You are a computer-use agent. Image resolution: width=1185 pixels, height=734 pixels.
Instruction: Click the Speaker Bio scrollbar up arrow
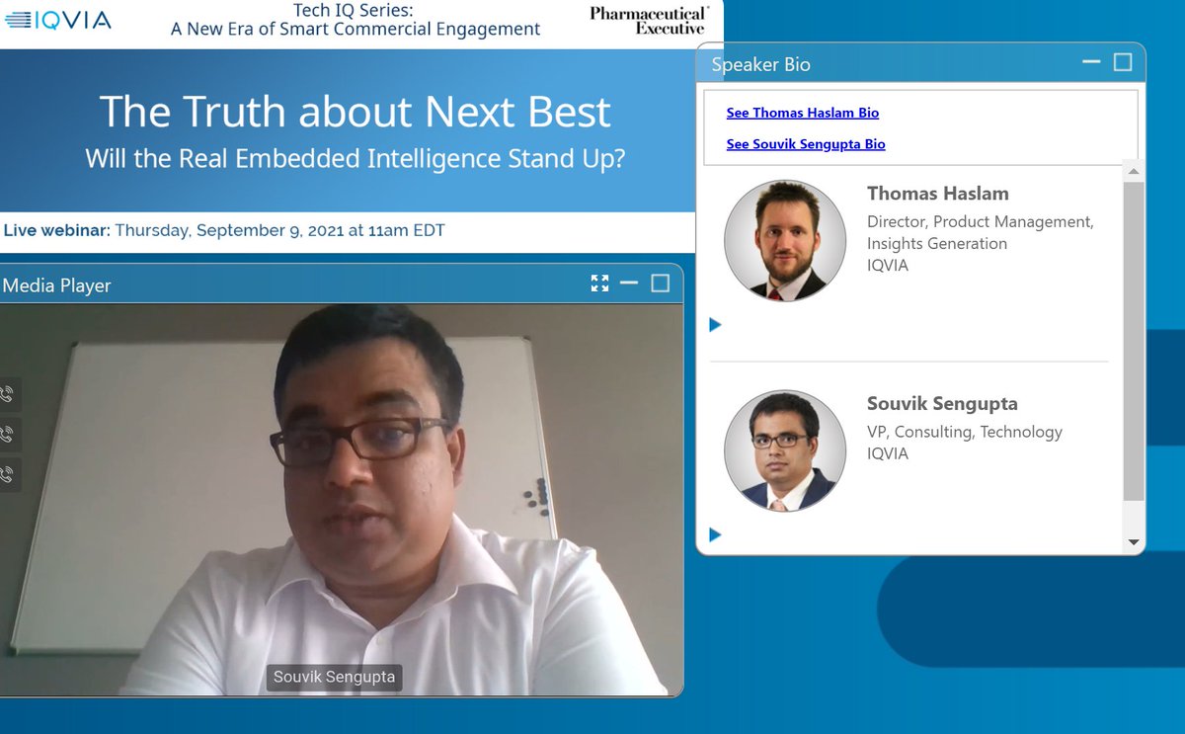[x=1134, y=172]
